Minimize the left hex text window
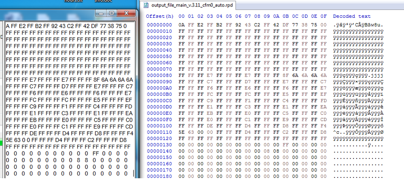 coord(101,13)
